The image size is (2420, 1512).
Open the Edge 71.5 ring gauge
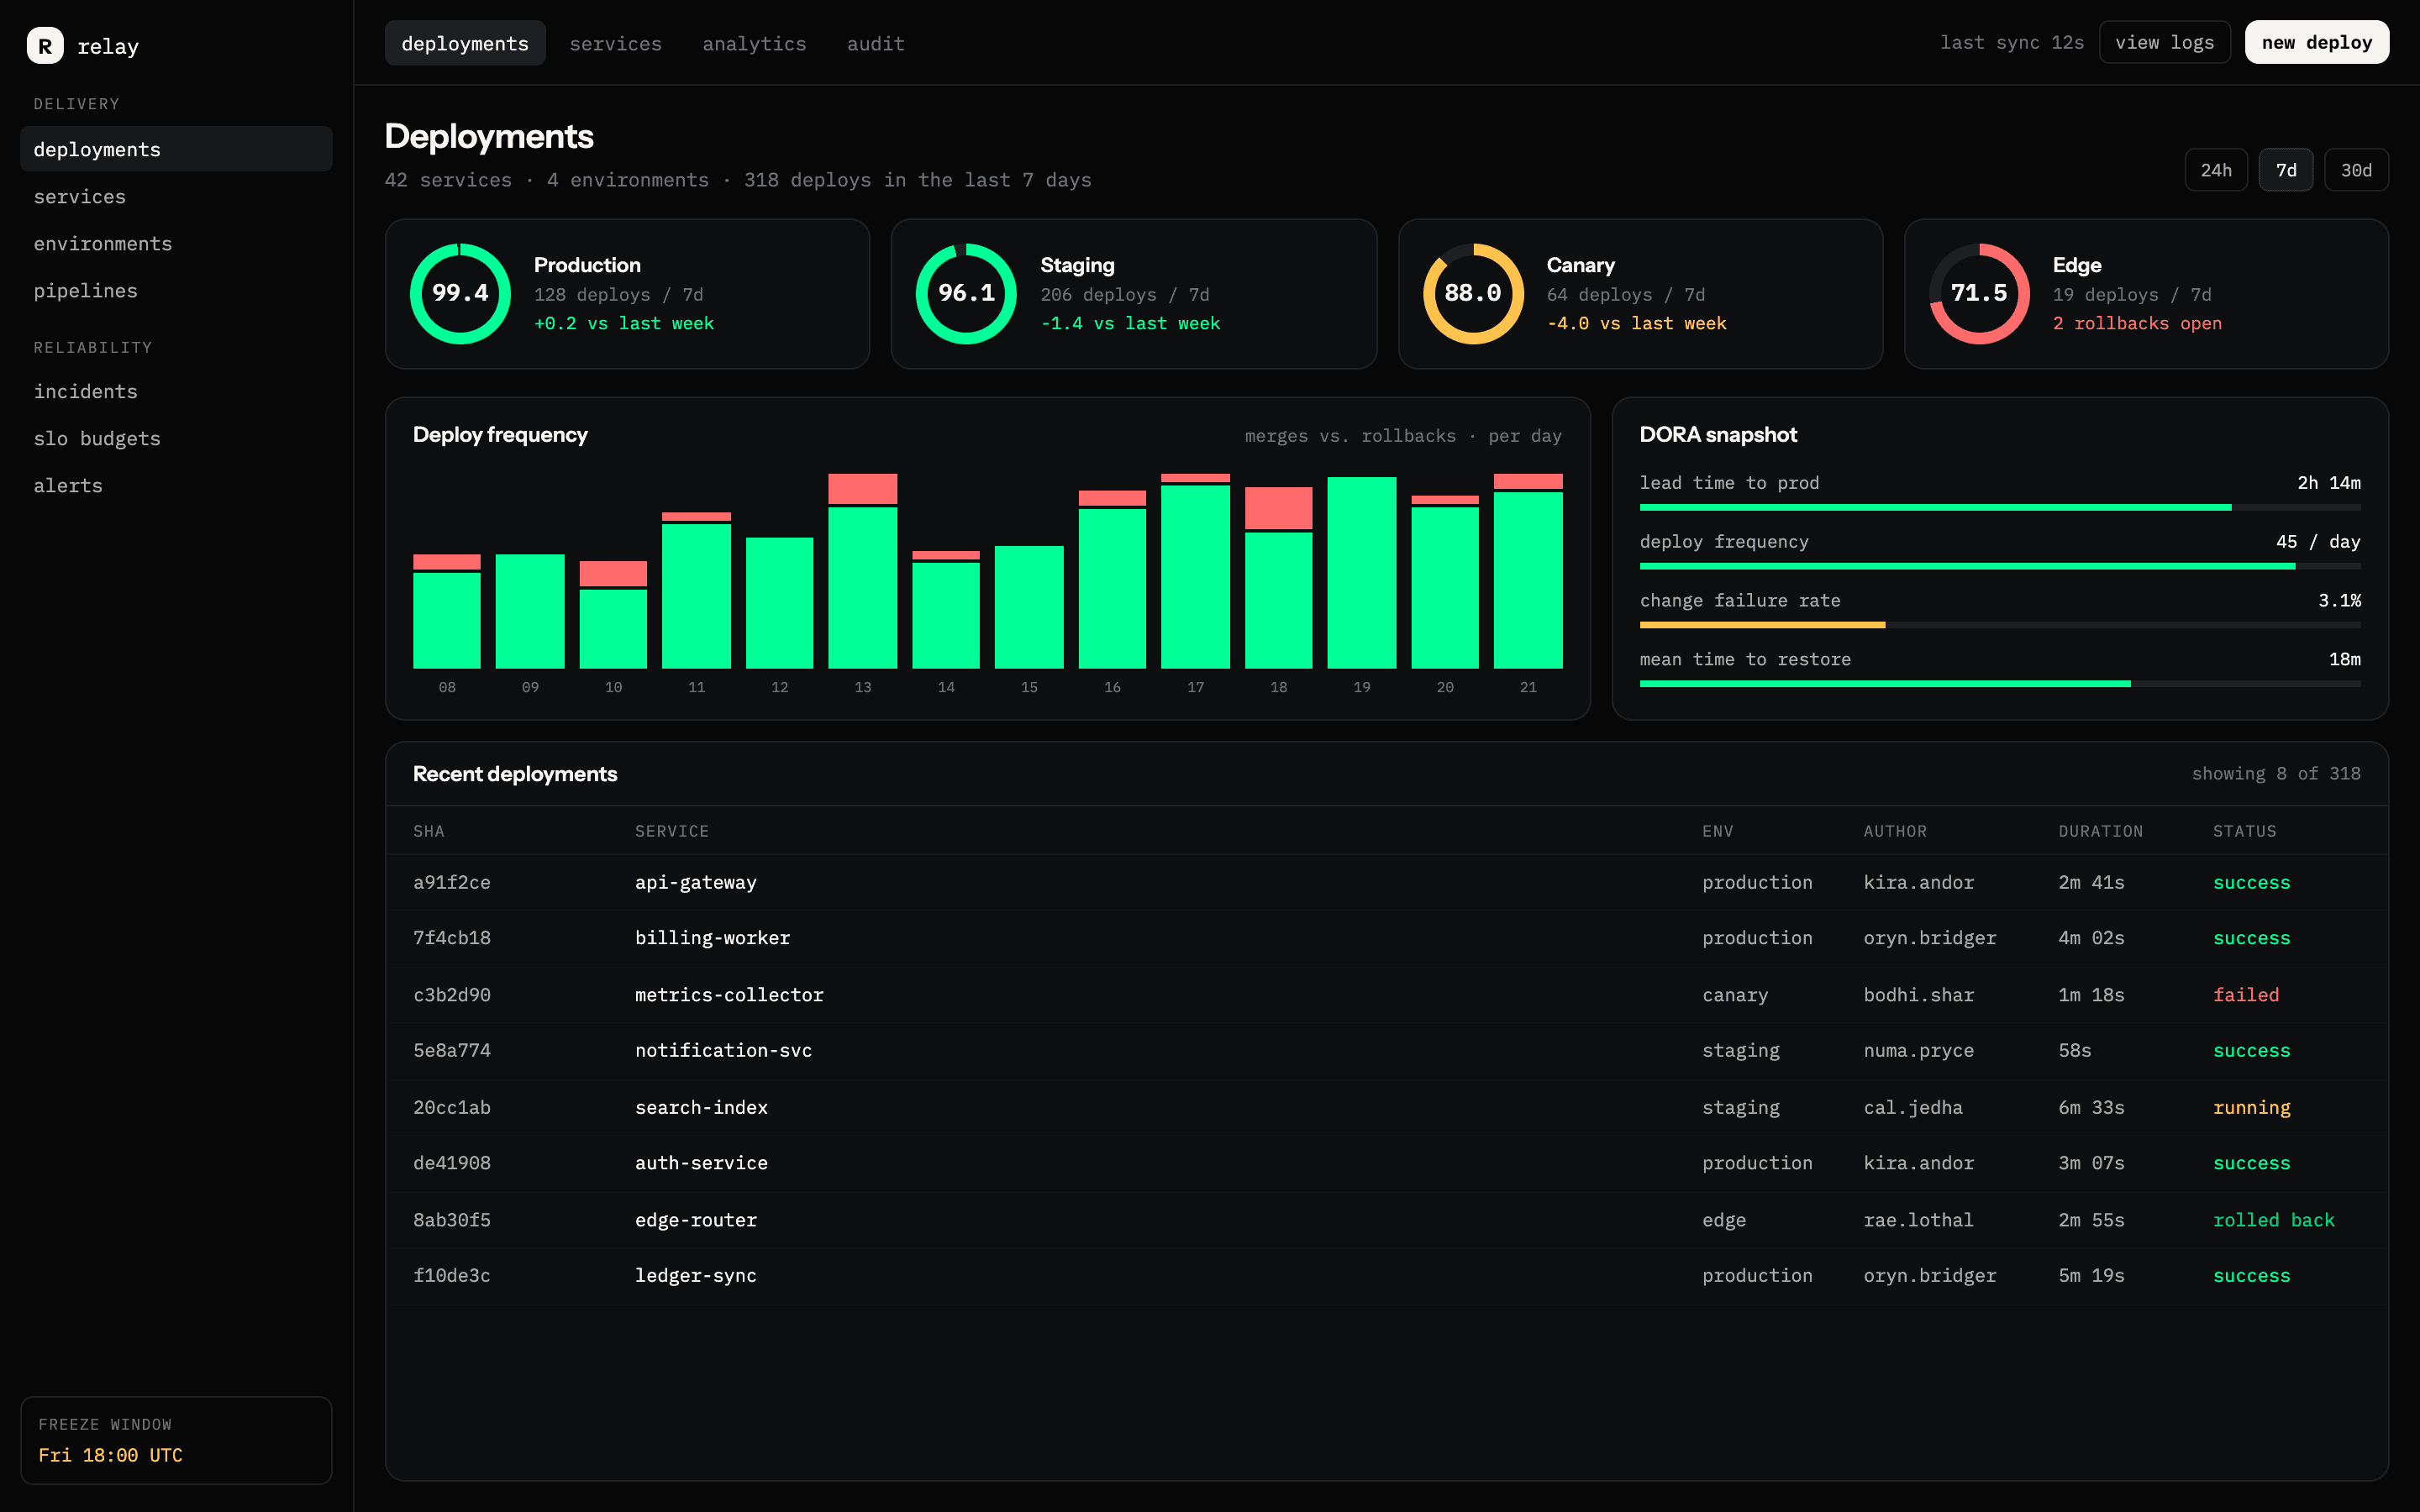coord(1979,293)
